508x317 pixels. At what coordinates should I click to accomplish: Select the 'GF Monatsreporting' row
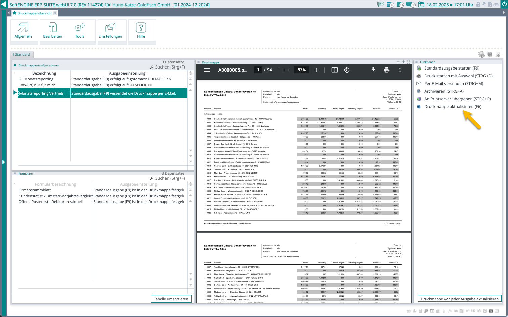[x=36, y=79]
